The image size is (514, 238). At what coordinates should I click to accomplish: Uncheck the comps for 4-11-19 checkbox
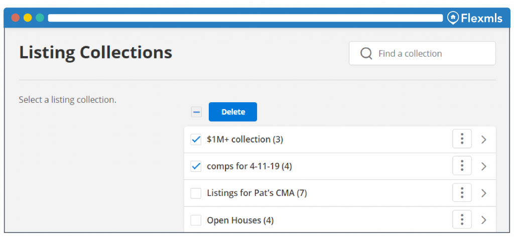196,166
